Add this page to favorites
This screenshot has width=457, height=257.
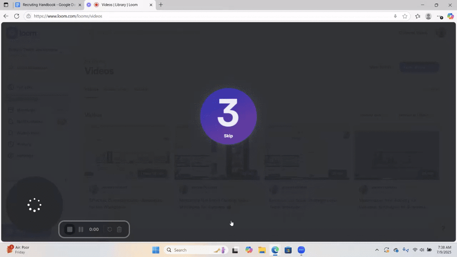pyautogui.click(x=405, y=16)
